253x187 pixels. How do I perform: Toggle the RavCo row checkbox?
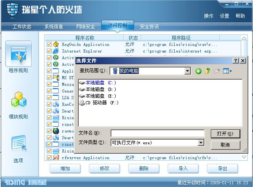(x=49, y=104)
